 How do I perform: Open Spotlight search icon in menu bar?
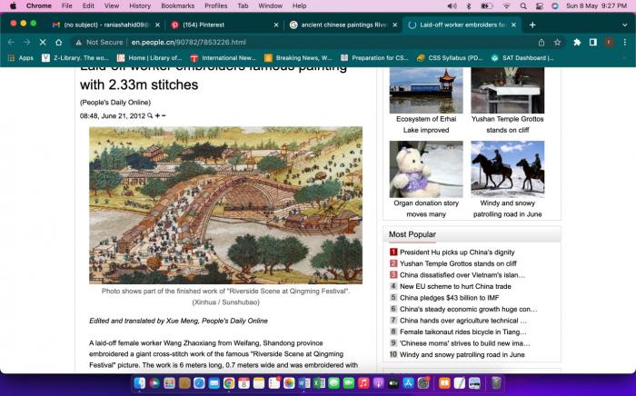pyautogui.click(x=523, y=5)
